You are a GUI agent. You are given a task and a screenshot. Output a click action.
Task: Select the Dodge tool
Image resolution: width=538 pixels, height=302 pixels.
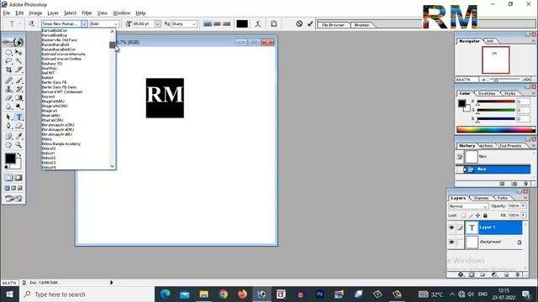18,107
